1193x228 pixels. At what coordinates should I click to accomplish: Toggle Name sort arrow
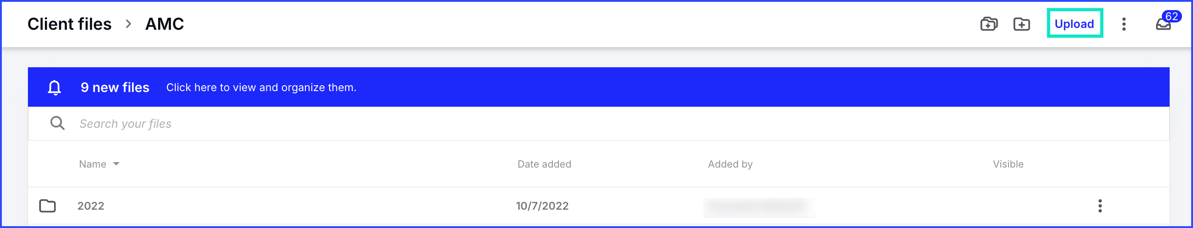[x=116, y=164]
